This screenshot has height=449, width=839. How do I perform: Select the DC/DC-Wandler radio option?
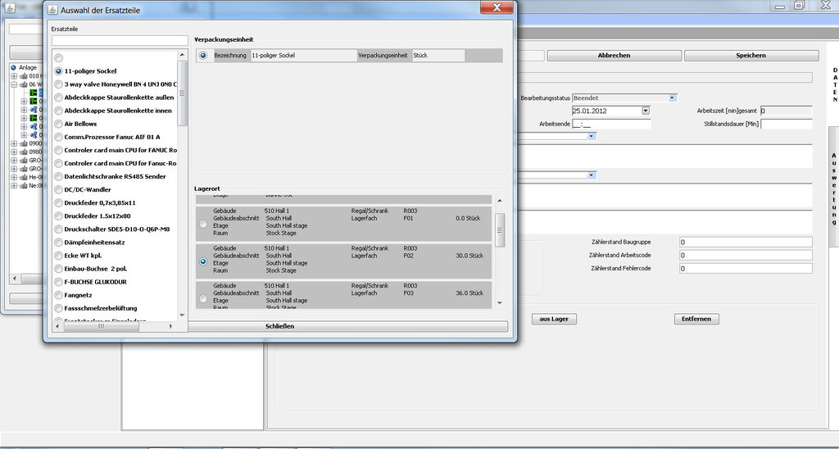coord(58,189)
